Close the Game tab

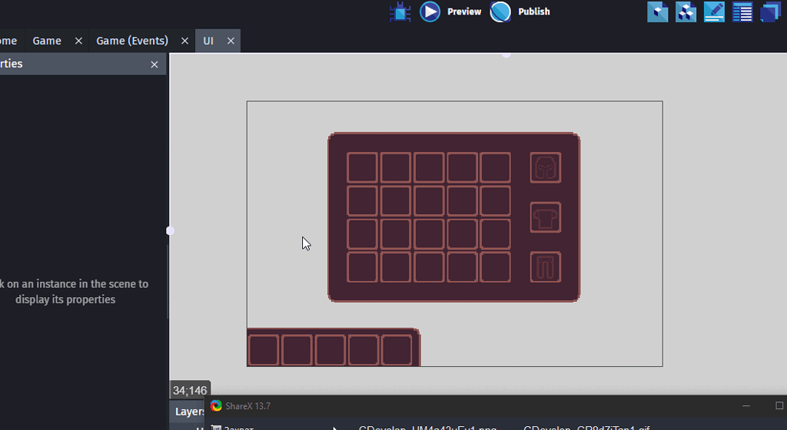point(78,41)
